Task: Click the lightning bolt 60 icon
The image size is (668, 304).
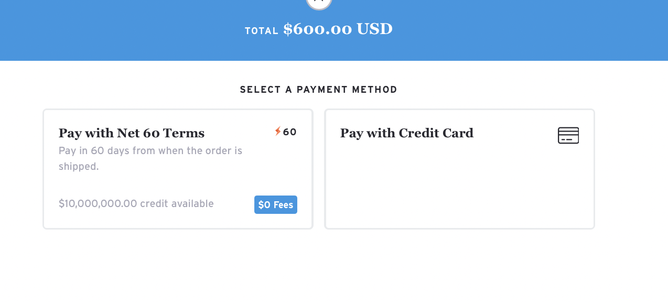Action: point(286,132)
